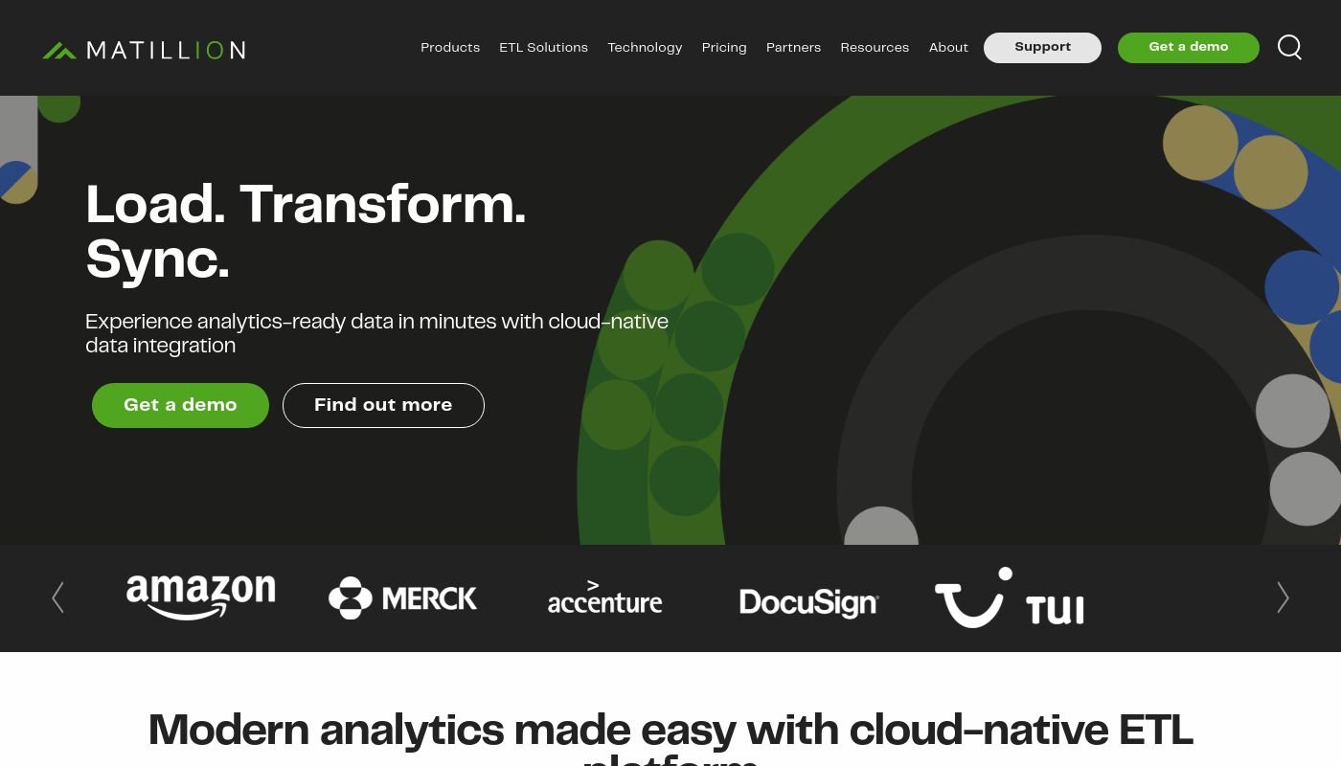Image resolution: width=1341 pixels, height=766 pixels.
Task: Click the header Get a demo button
Action: tap(1189, 48)
